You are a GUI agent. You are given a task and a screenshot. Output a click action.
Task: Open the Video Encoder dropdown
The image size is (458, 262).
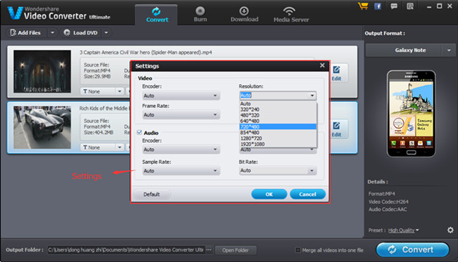[x=181, y=96]
